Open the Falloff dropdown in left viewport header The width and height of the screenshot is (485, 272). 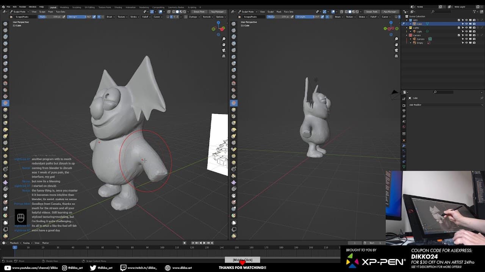[146, 17]
